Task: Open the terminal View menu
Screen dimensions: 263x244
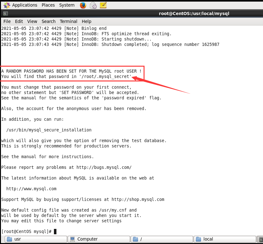Action: (32, 22)
